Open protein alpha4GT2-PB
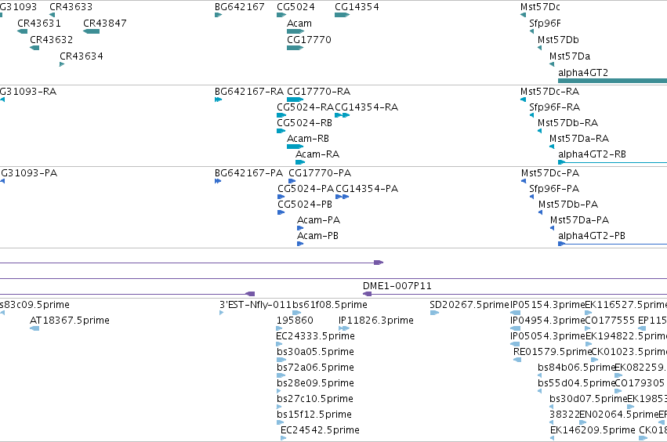 pos(591,236)
